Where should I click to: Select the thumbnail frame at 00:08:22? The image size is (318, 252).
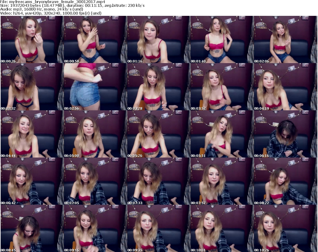285,181
